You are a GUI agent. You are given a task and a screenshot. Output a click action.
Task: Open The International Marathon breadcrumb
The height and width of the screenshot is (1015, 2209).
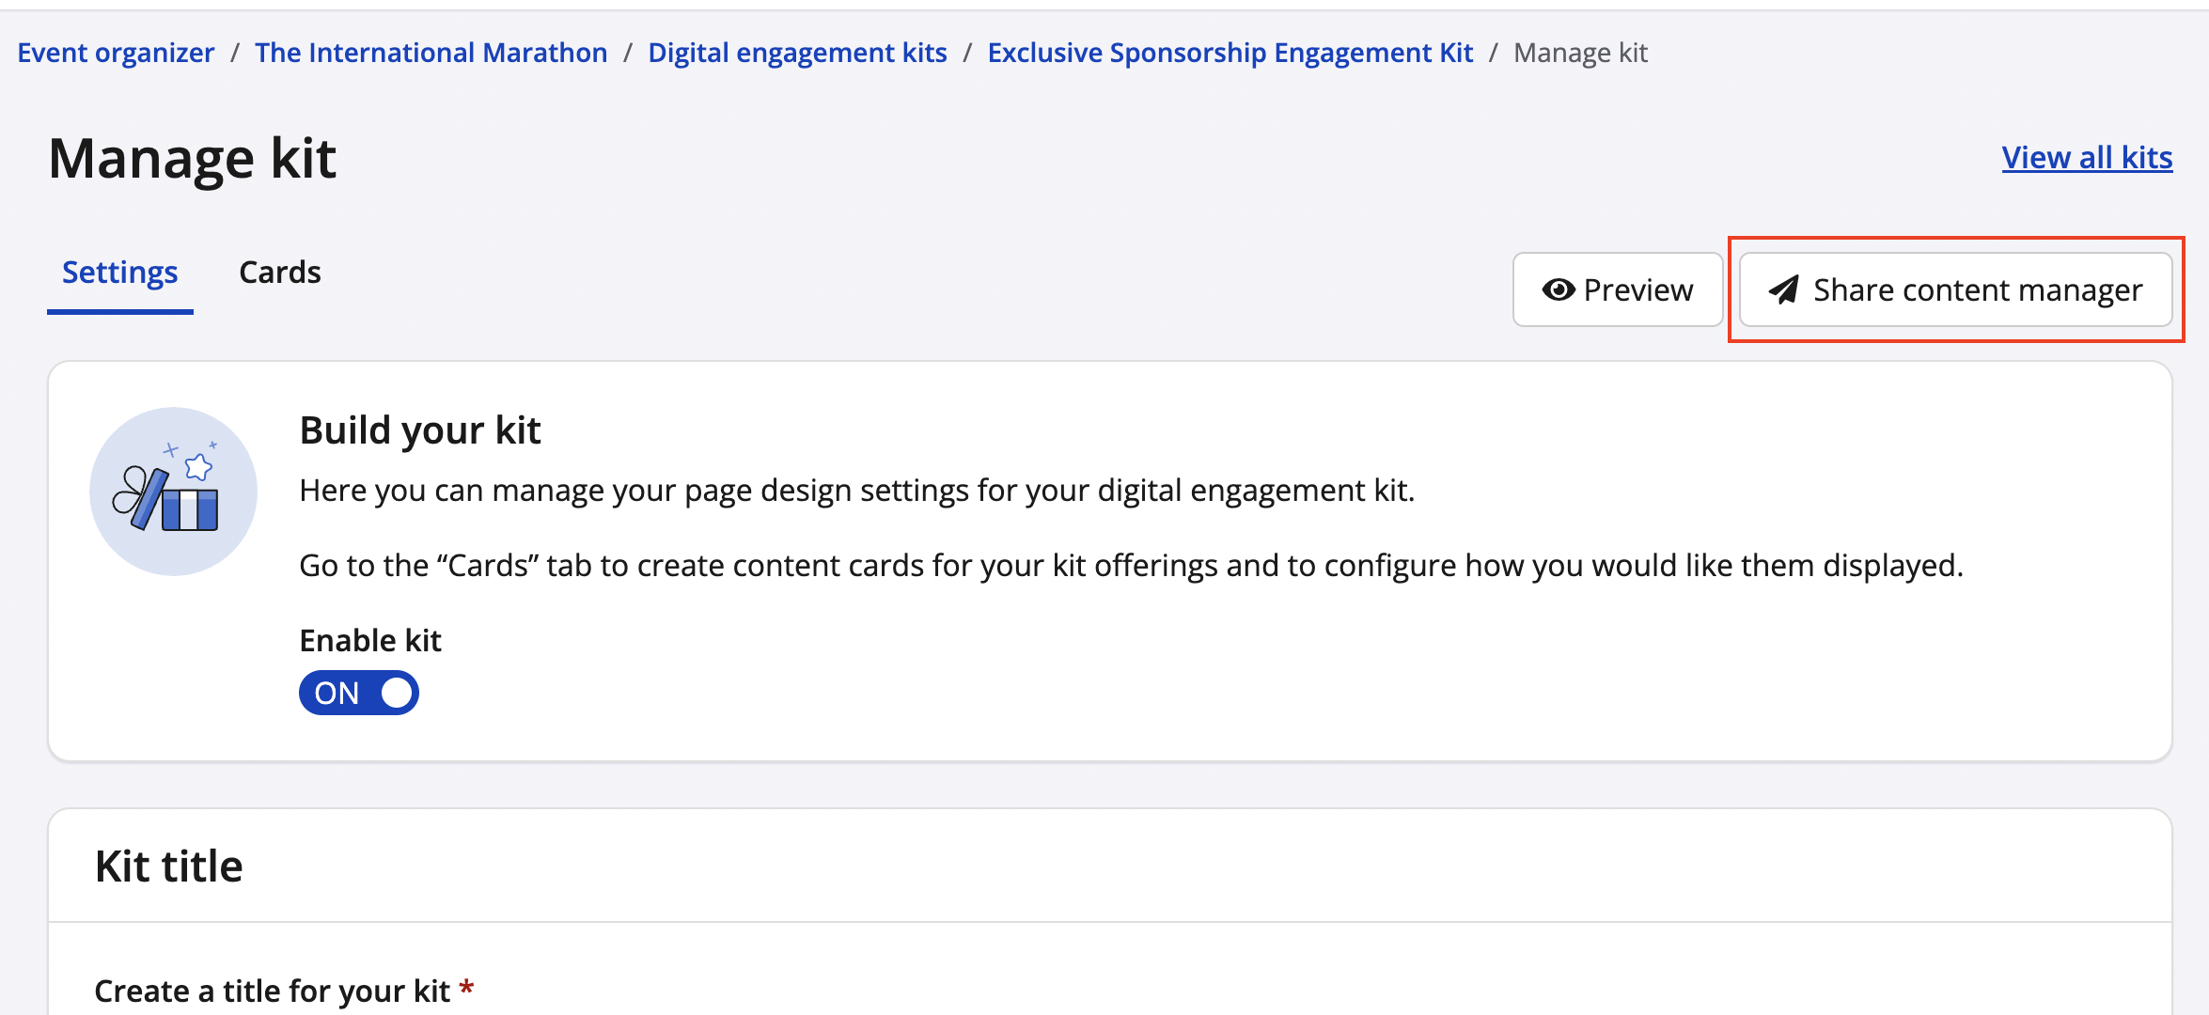431,53
